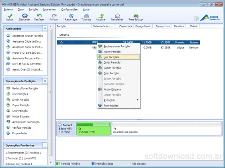
Task: Select Criar Partição in sidebar operations
Action: [17, 111]
